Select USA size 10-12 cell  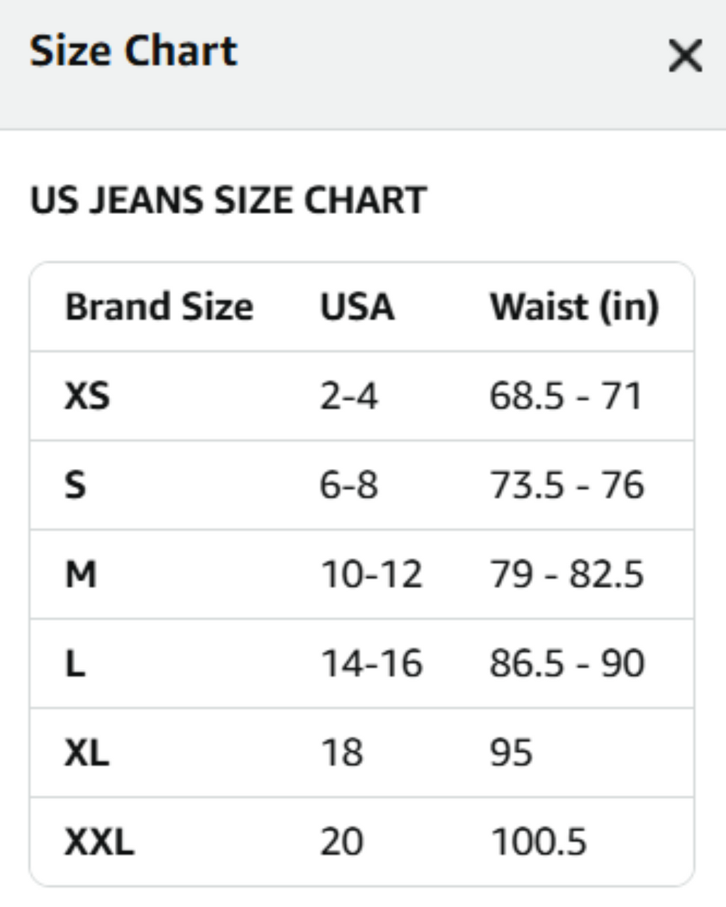pos(372,574)
